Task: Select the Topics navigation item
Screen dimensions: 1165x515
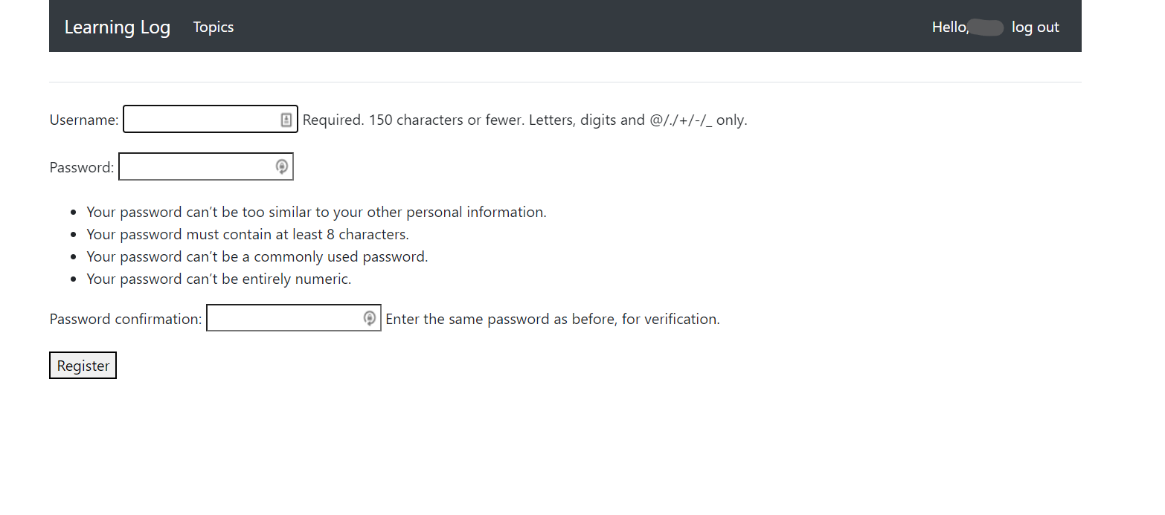Action: click(x=213, y=27)
